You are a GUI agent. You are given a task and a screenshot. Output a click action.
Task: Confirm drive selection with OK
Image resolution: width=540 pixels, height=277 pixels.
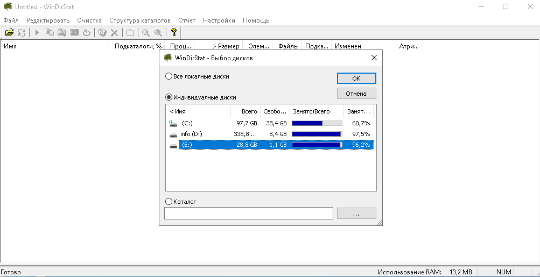(356, 78)
